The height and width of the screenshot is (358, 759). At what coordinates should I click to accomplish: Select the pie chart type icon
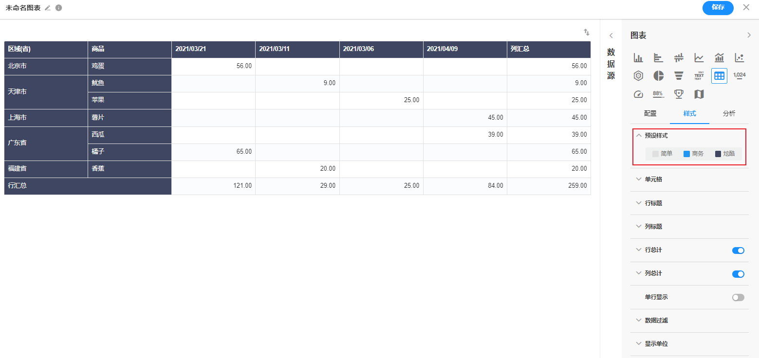[658, 76]
